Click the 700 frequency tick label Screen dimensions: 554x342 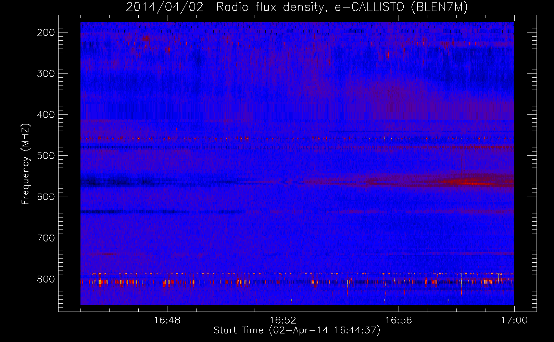tap(46, 238)
